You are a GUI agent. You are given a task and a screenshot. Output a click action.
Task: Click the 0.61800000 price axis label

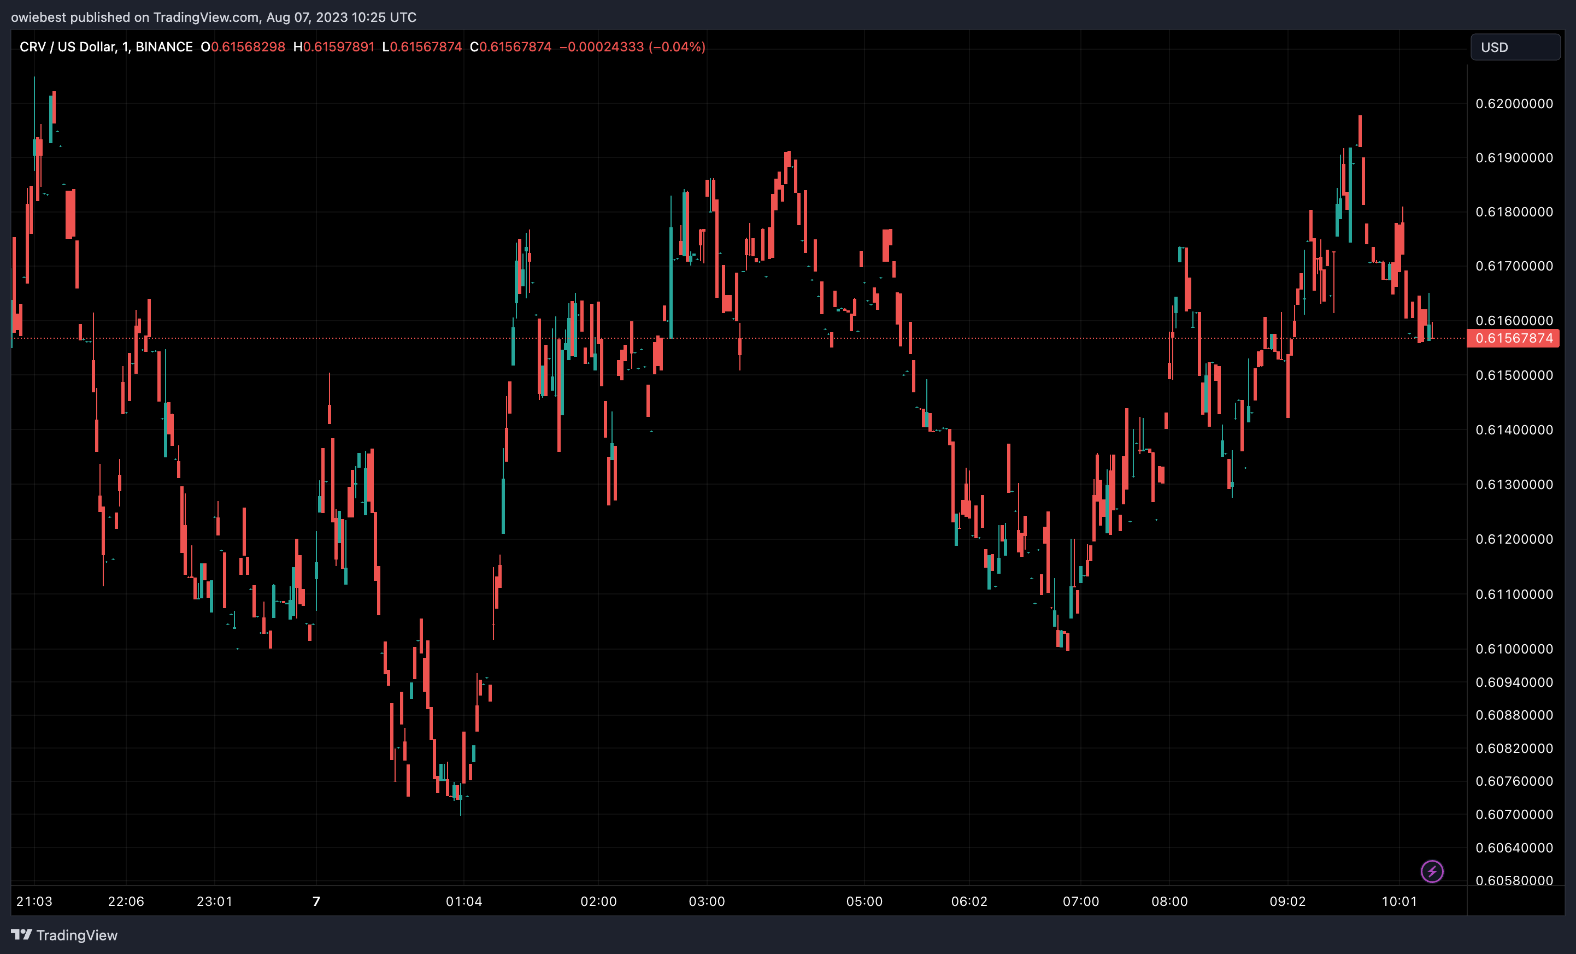[x=1514, y=211]
